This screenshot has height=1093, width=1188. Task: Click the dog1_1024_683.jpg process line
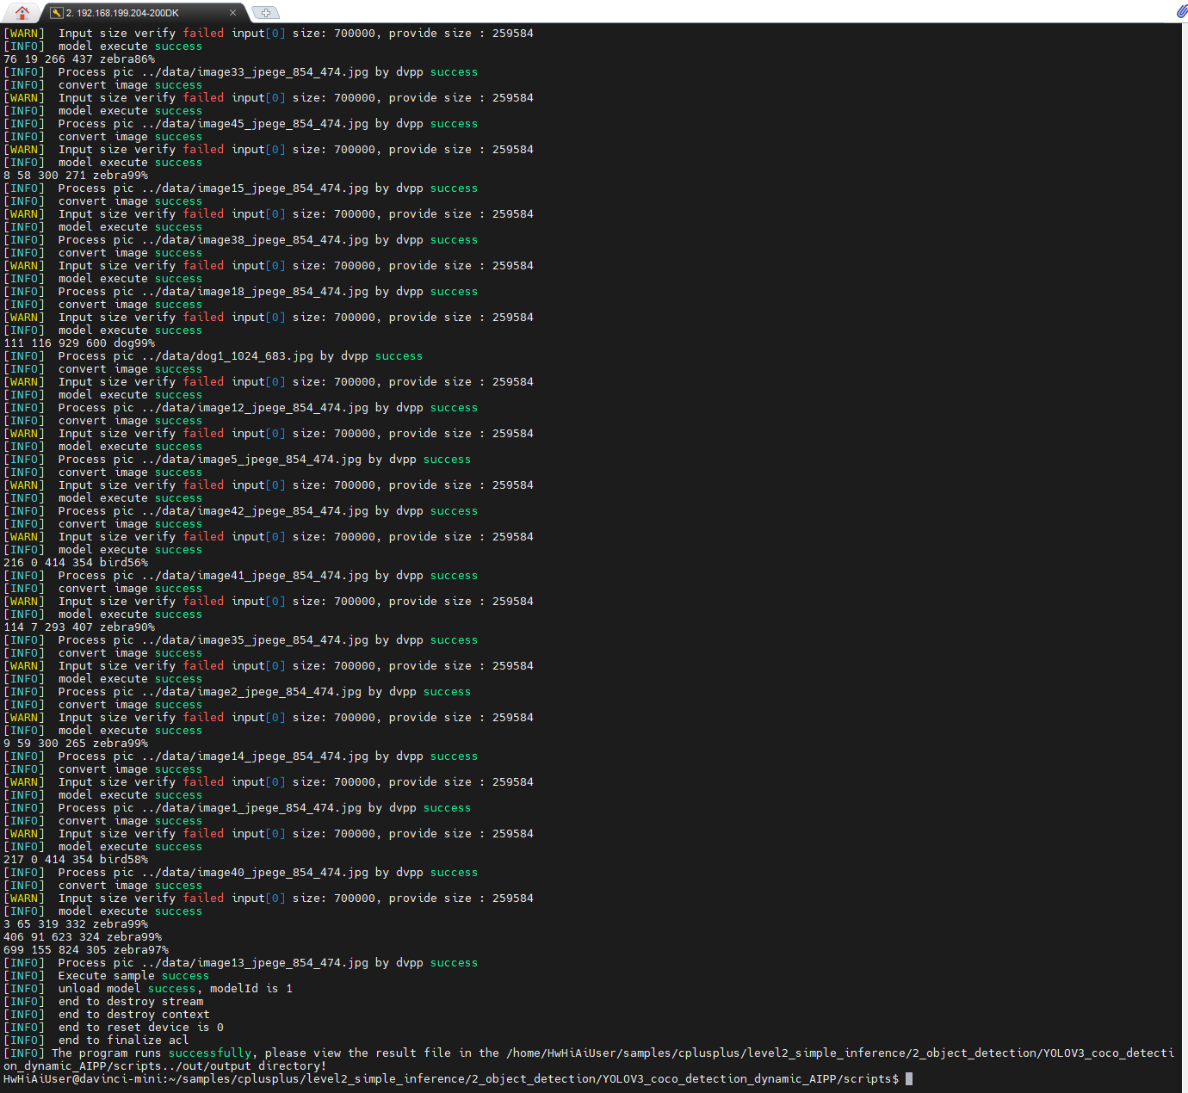(x=213, y=356)
